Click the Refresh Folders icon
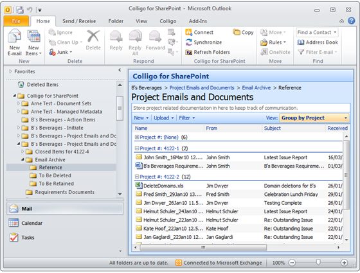 (189, 52)
